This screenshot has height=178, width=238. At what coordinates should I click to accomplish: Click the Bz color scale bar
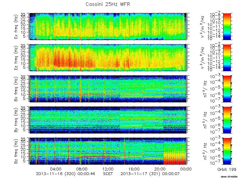pyautogui.click(x=227, y=151)
